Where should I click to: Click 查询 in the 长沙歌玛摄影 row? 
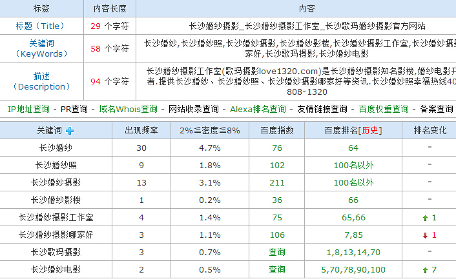(x=277, y=252)
